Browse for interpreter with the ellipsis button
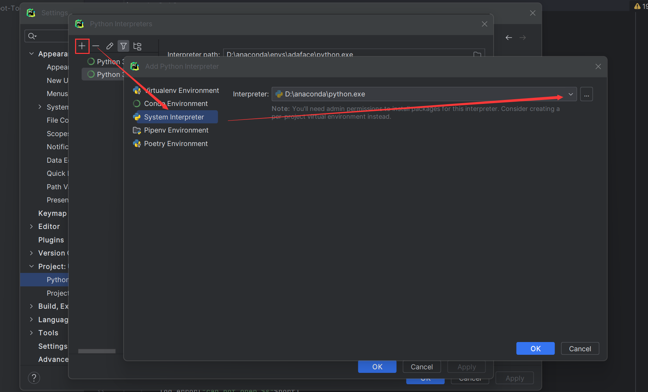Image resolution: width=648 pixels, height=392 pixels. 586,94
